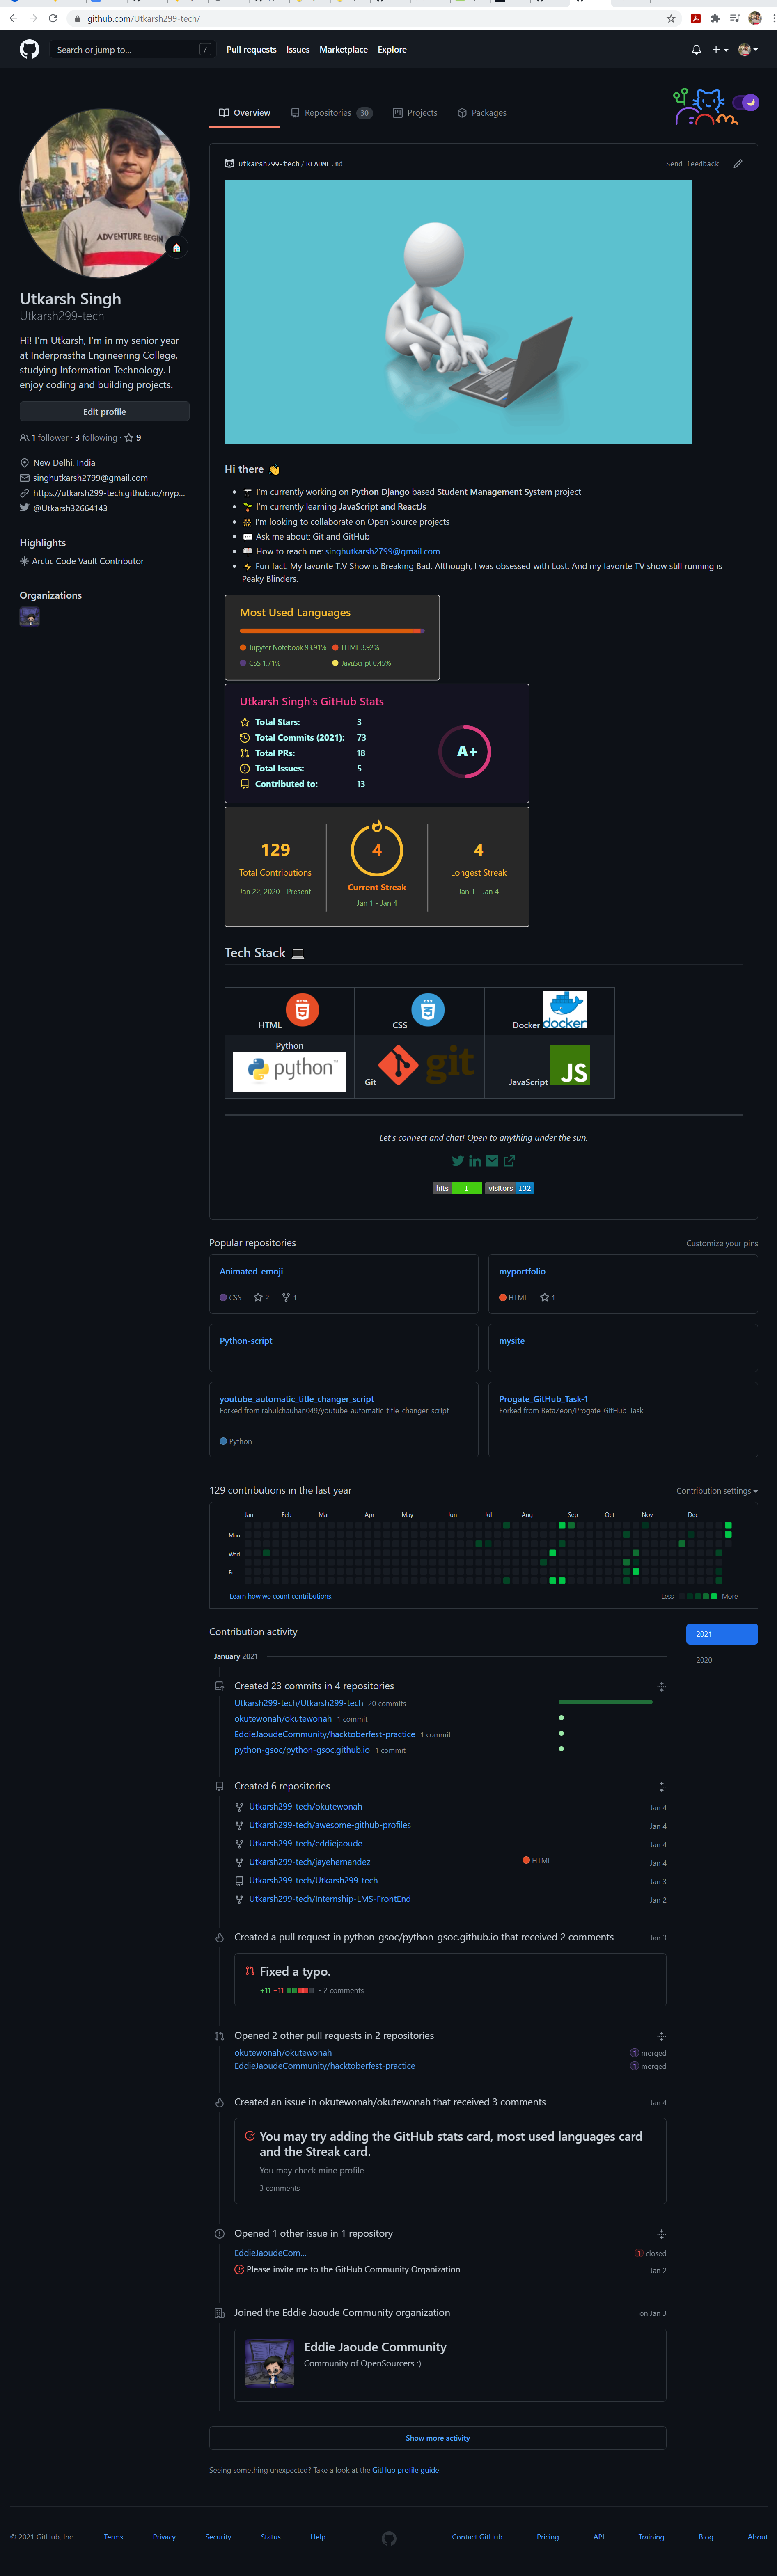Switch to the Packages tab
This screenshot has width=777, height=2576.
[x=482, y=113]
